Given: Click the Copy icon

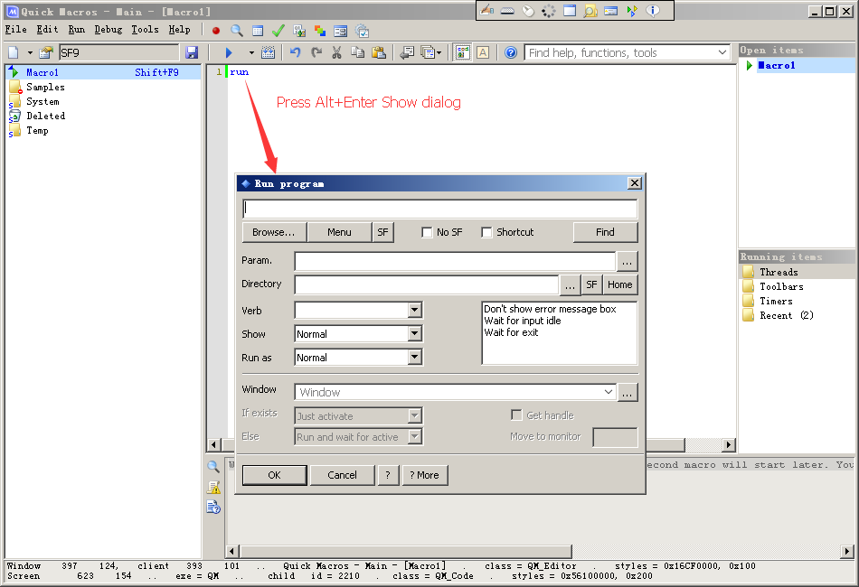Looking at the screenshot, I should click(358, 52).
